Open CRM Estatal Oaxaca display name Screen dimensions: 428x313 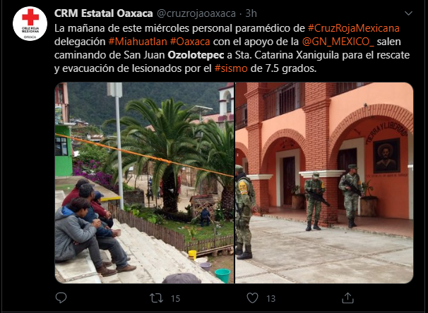[103, 13]
